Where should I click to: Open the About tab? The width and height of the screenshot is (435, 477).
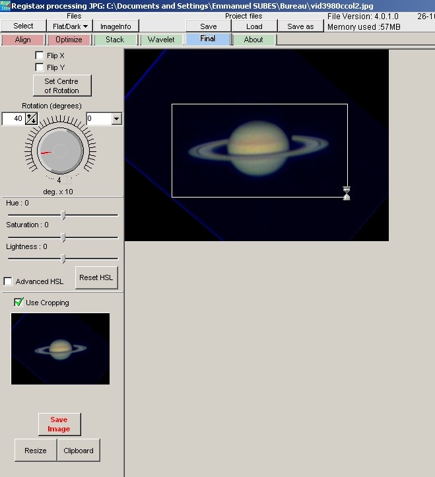253,40
